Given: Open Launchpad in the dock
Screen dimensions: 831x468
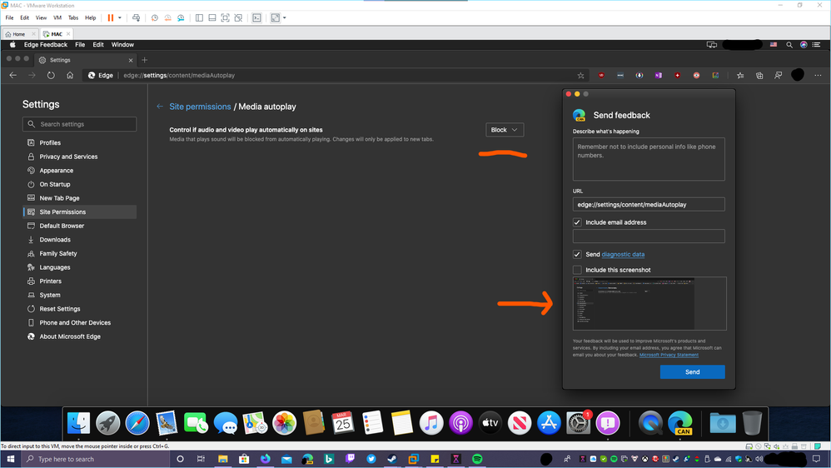Looking at the screenshot, I should tap(107, 423).
